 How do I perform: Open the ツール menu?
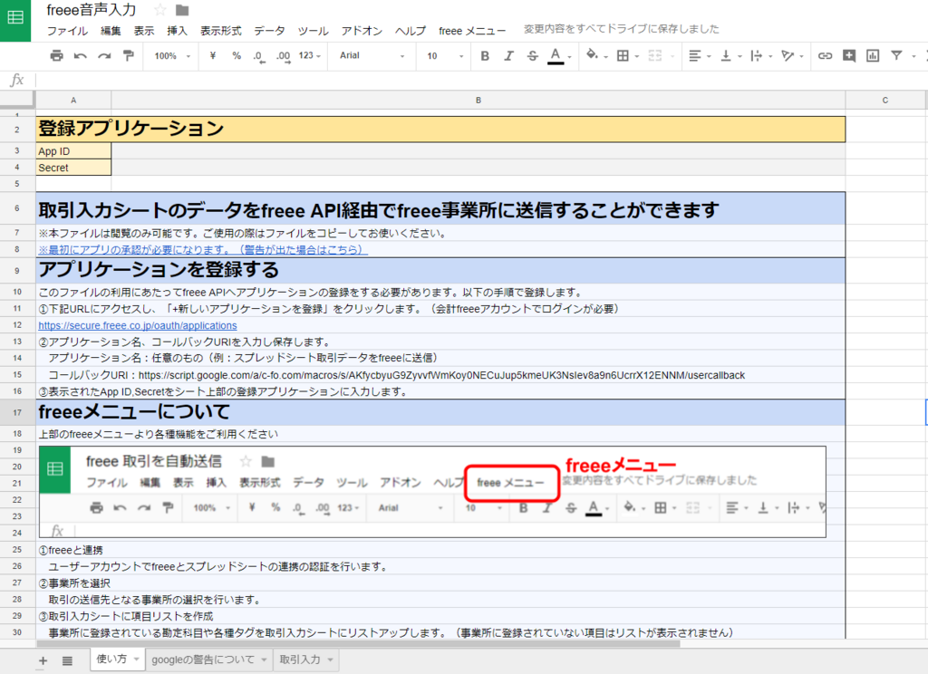(x=313, y=31)
